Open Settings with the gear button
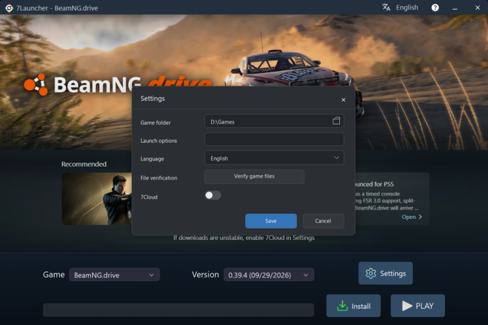Viewport: 488px width, 325px height. 386,274
